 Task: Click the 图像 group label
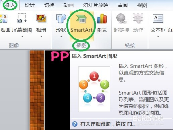[x=14, y=45]
